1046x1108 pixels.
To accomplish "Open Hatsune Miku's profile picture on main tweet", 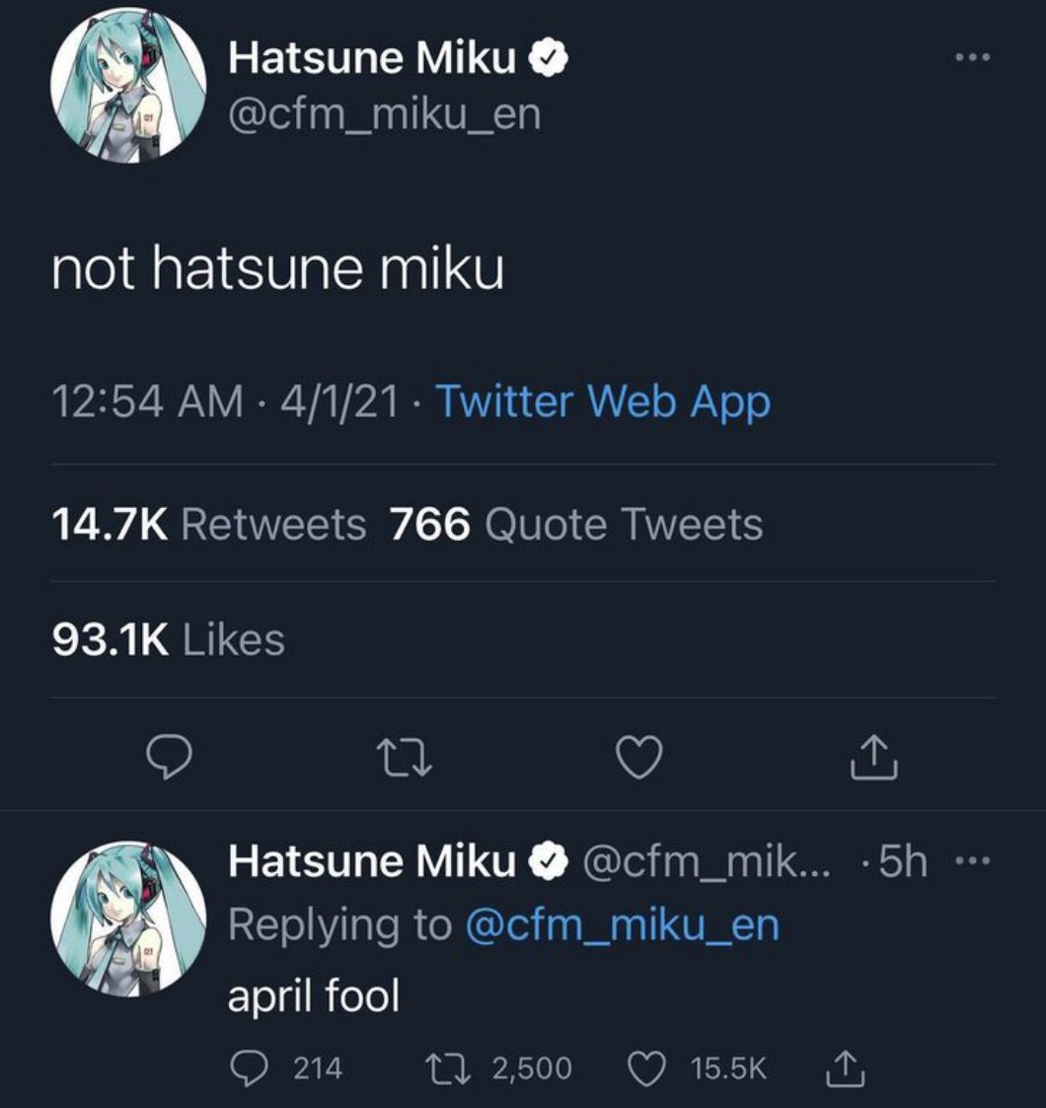I will [x=127, y=85].
